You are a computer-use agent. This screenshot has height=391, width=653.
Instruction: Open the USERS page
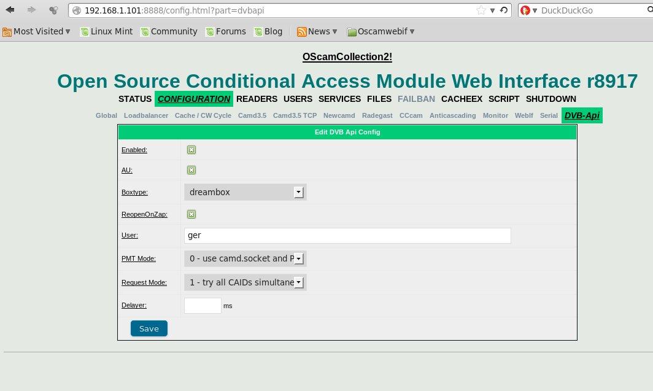tap(298, 99)
